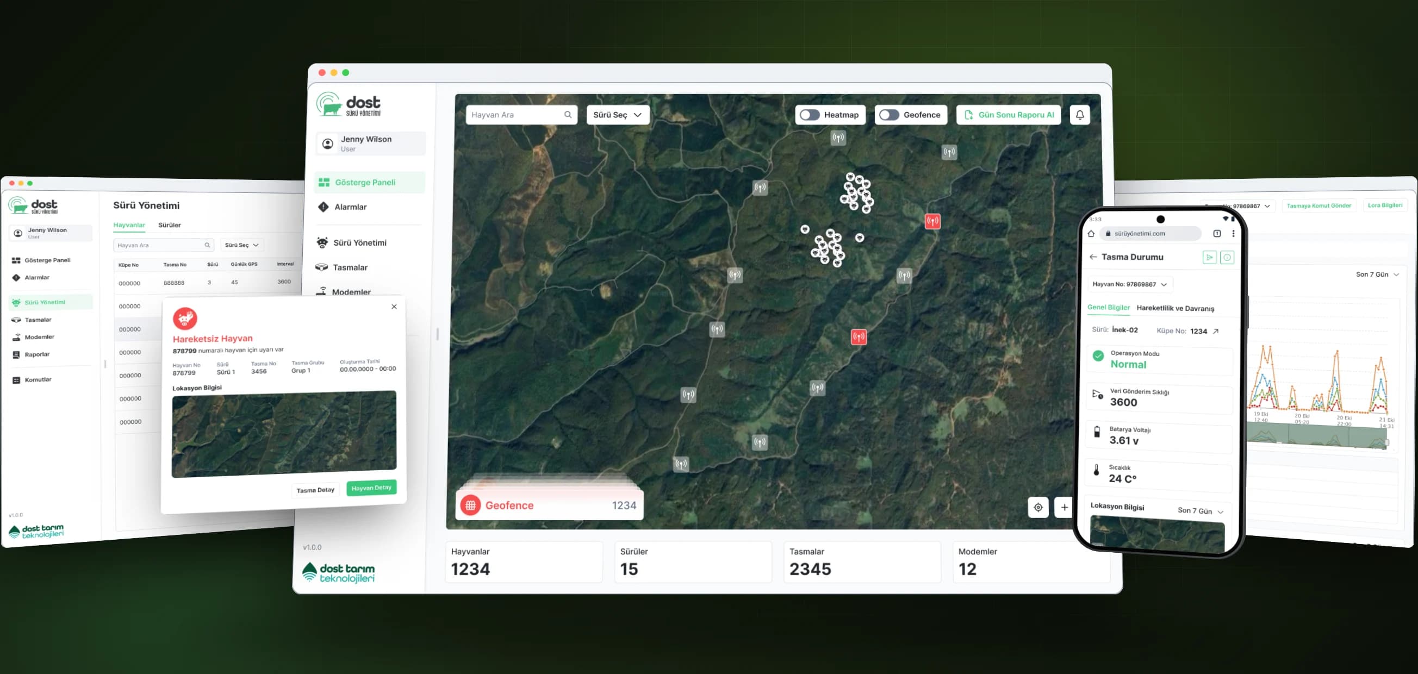Image resolution: width=1418 pixels, height=674 pixels.
Task: Open Alarmlar in the main window sidebar
Action: tap(350, 207)
